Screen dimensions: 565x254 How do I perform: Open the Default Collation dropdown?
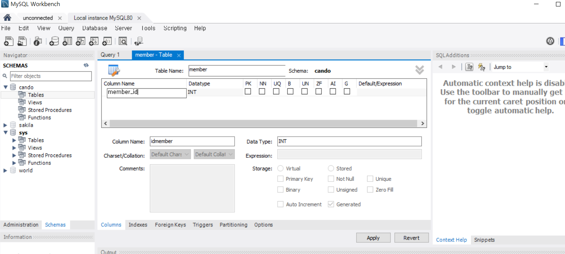[x=214, y=154]
